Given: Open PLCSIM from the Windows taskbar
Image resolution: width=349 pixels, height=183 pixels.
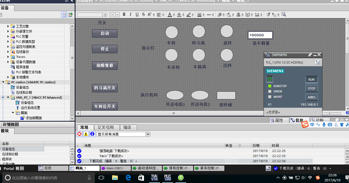Looking at the screenshot, I should click(168, 177).
